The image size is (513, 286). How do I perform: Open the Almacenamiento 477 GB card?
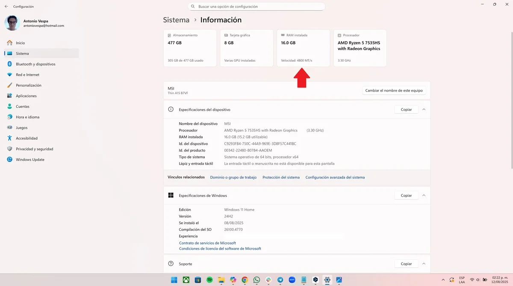190,48
